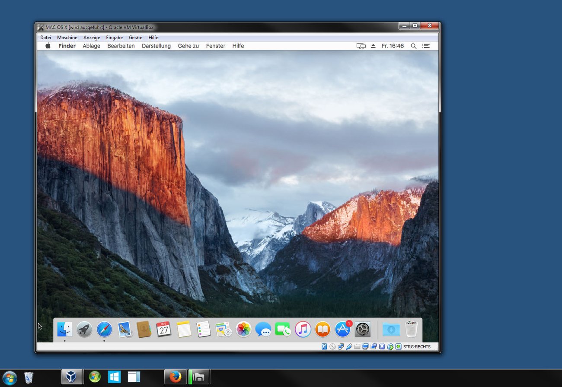The image size is (562, 387).
Task: Open the Geräte menu in VirtualBox
Action: point(135,38)
